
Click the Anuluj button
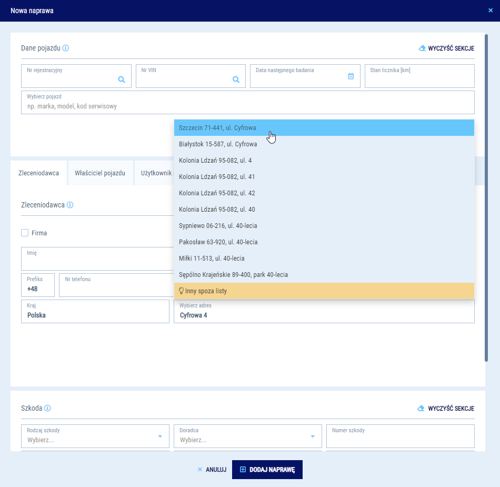tap(212, 470)
